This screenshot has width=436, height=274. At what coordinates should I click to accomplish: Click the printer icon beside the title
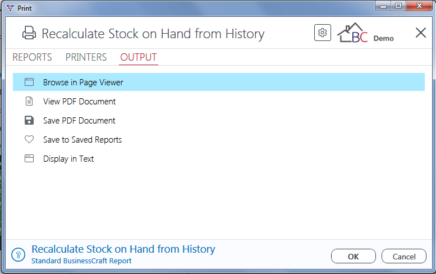(x=29, y=33)
